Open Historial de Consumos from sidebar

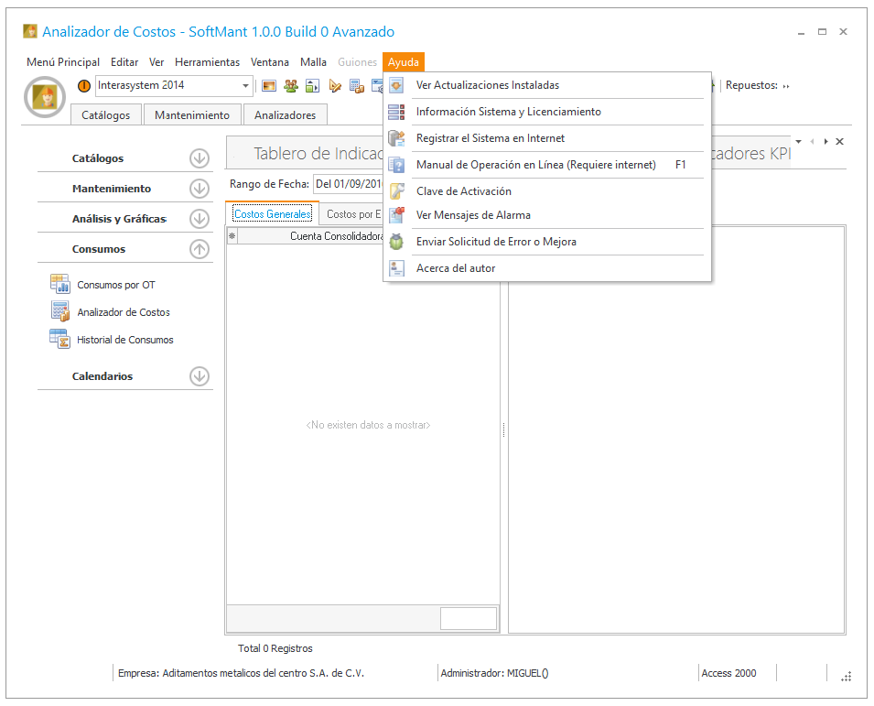coord(124,340)
